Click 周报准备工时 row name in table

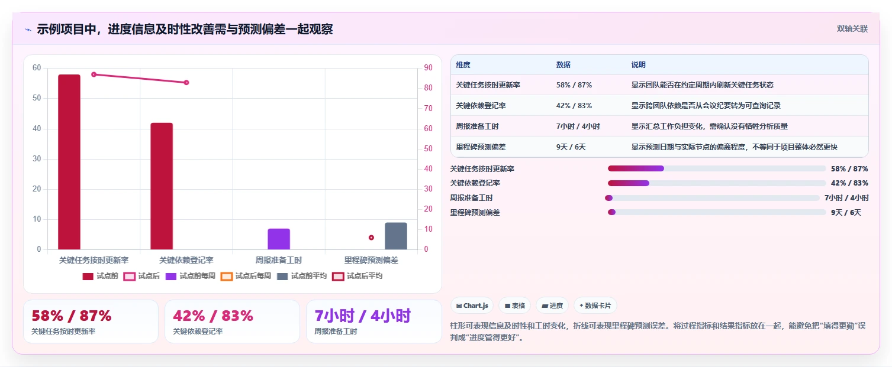point(478,126)
